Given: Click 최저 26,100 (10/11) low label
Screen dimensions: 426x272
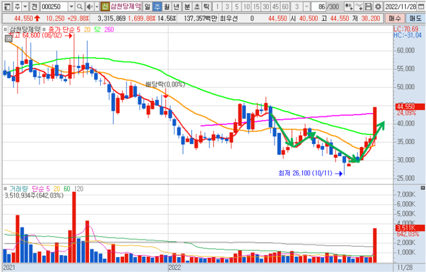Looking at the screenshot, I should 305,173.
